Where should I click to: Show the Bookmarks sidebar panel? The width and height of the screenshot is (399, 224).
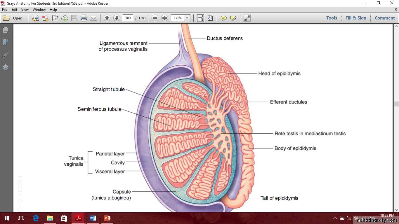coord(6,42)
